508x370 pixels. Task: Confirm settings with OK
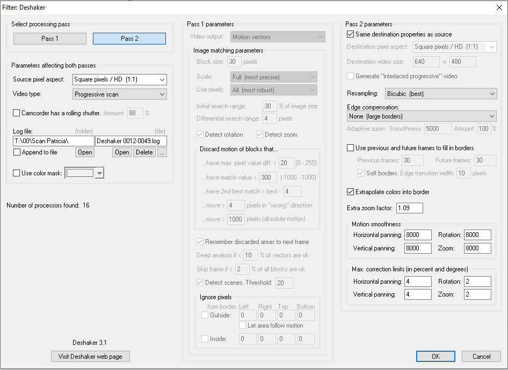pos(436,357)
